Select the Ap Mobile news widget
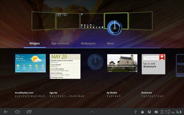 pos(122,63)
